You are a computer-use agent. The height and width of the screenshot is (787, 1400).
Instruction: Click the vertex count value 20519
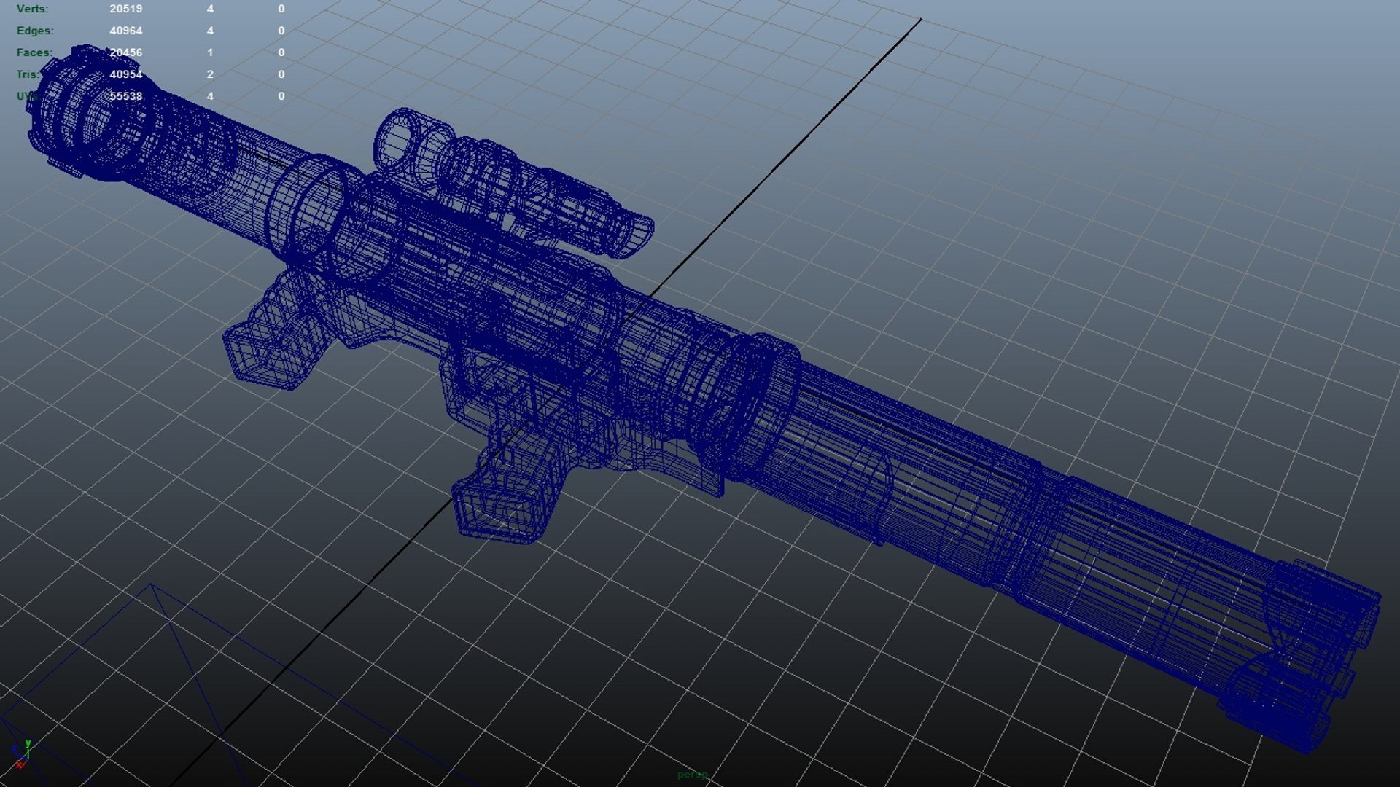coord(126,9)
